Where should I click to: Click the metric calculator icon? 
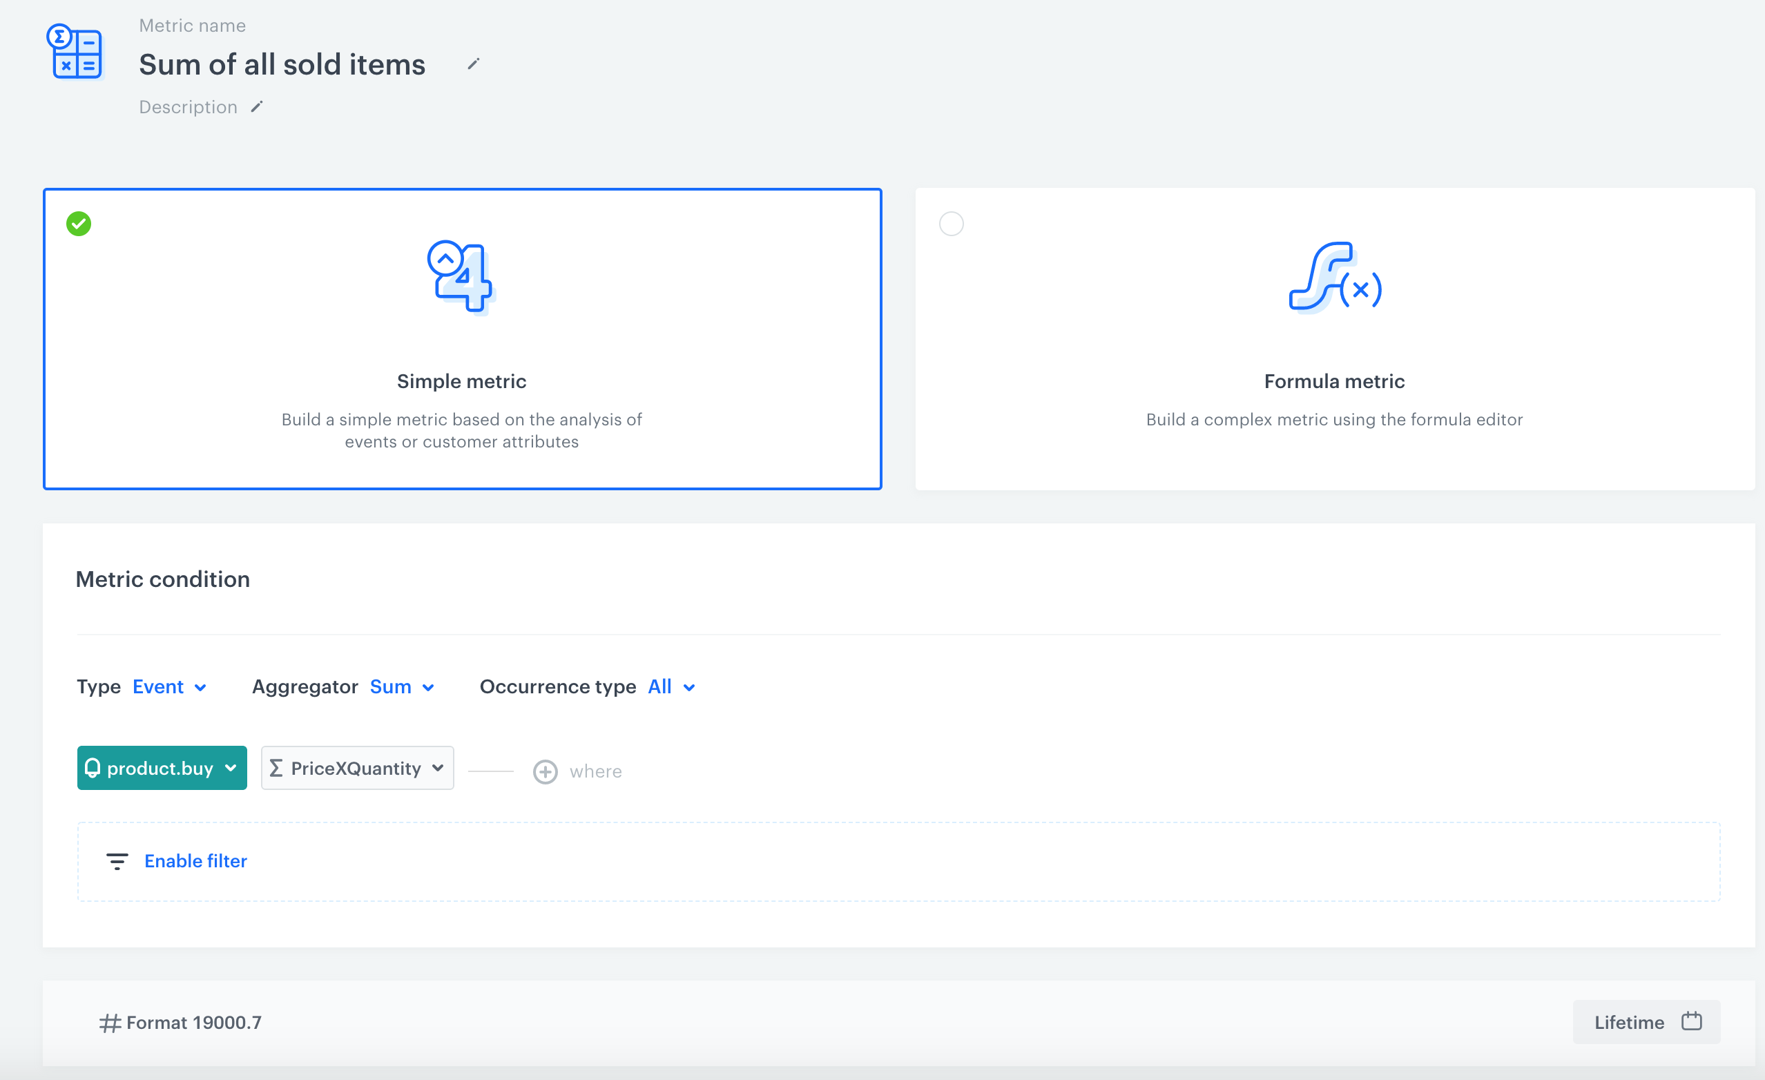coord(75,52)
